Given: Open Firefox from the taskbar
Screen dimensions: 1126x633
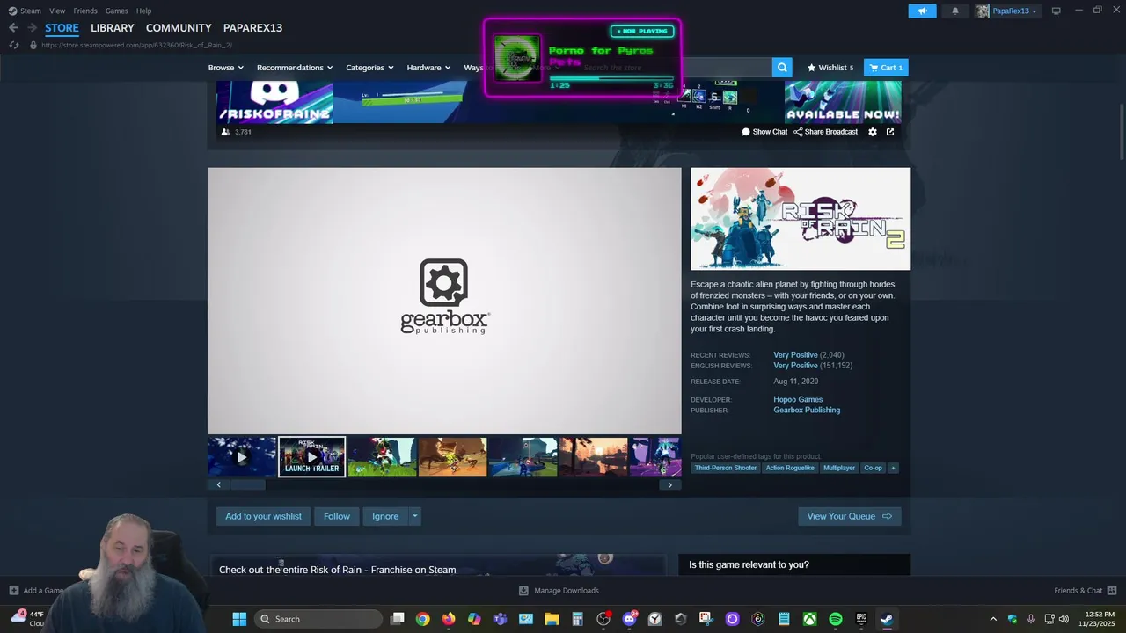Looking at the screenshot, I should click(x=449, y=619).
